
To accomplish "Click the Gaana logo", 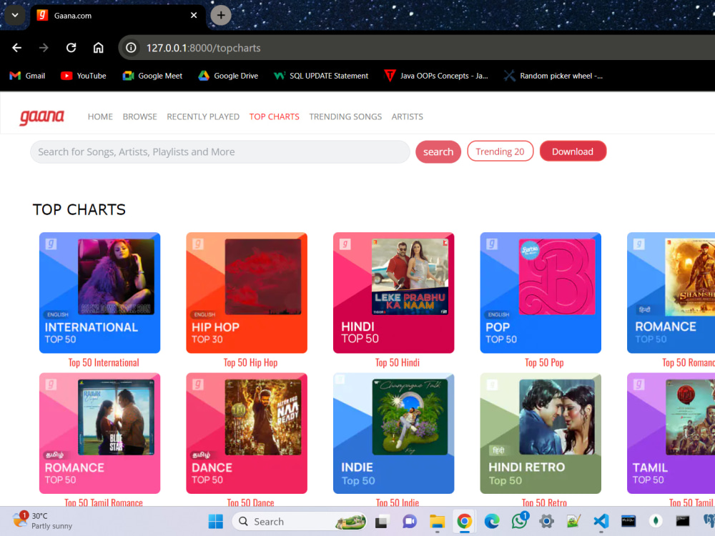I will pos(41,116).
